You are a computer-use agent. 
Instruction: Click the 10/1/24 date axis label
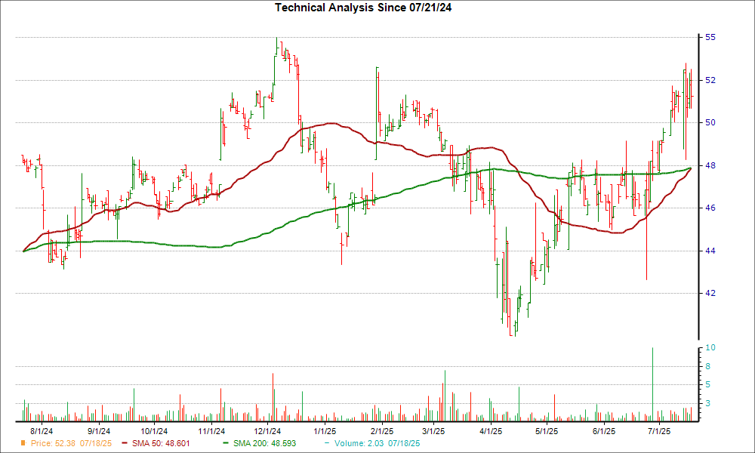point(154,431)
